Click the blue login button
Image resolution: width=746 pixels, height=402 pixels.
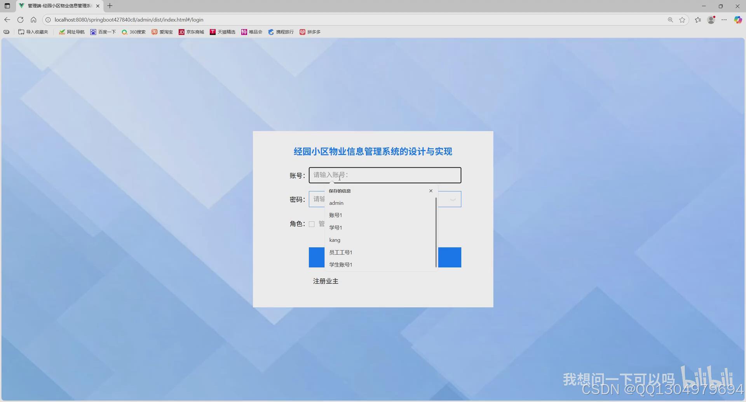pyautogui.click(x=450, y=257)
